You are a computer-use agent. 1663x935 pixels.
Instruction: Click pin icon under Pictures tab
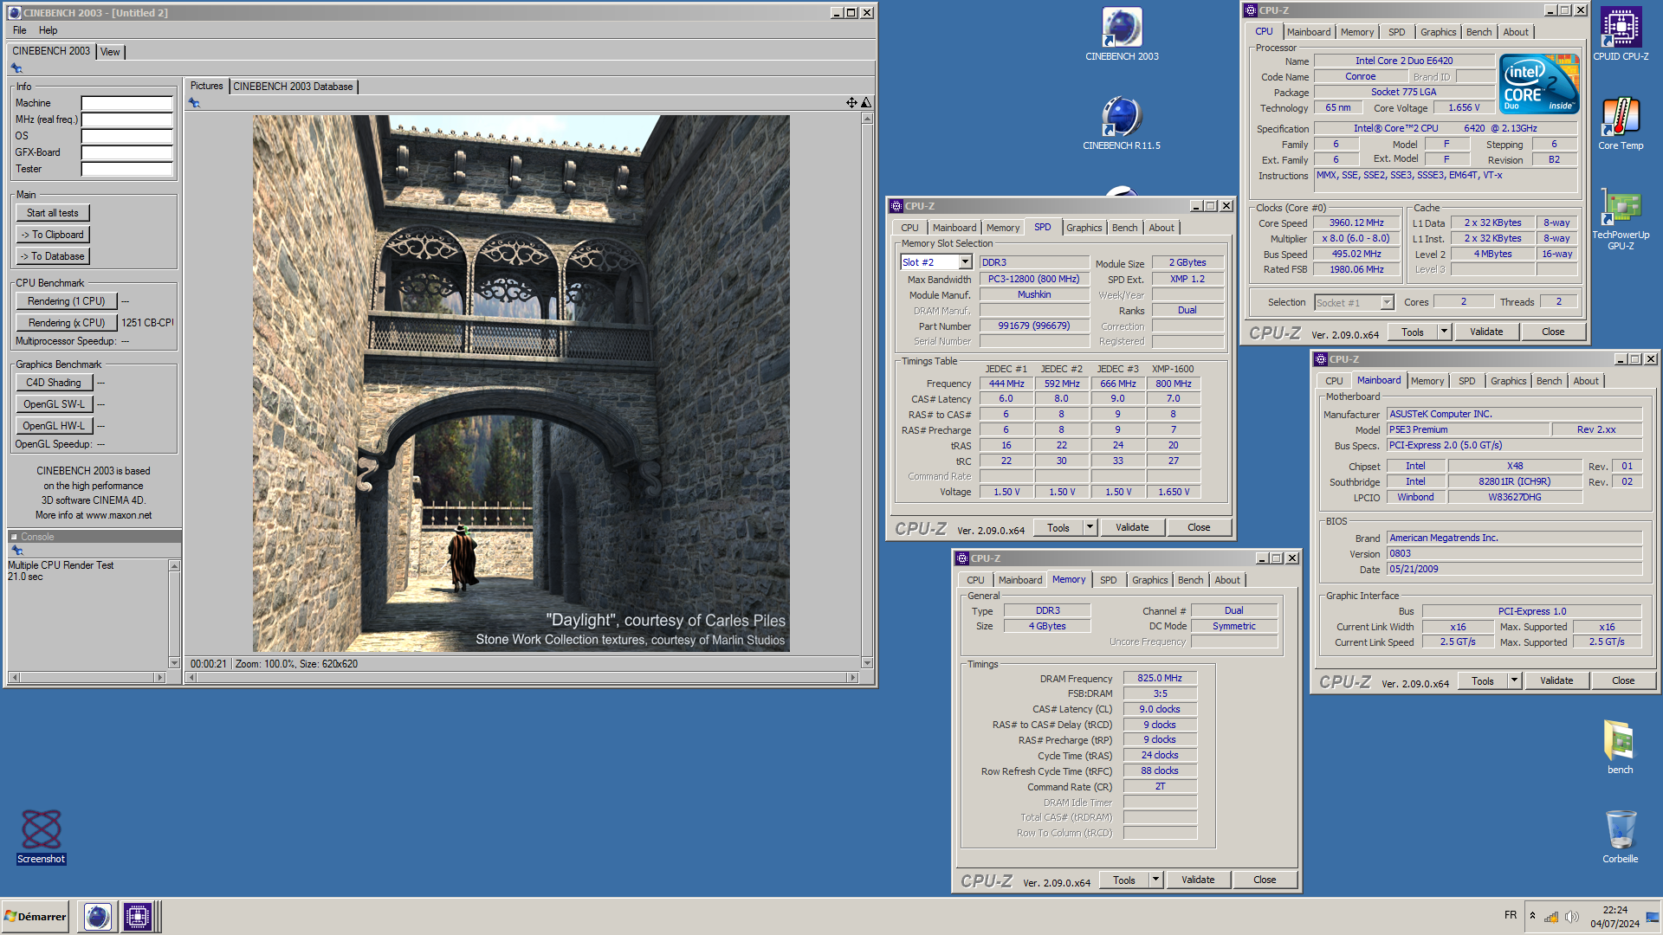click(x=194, y=103)
